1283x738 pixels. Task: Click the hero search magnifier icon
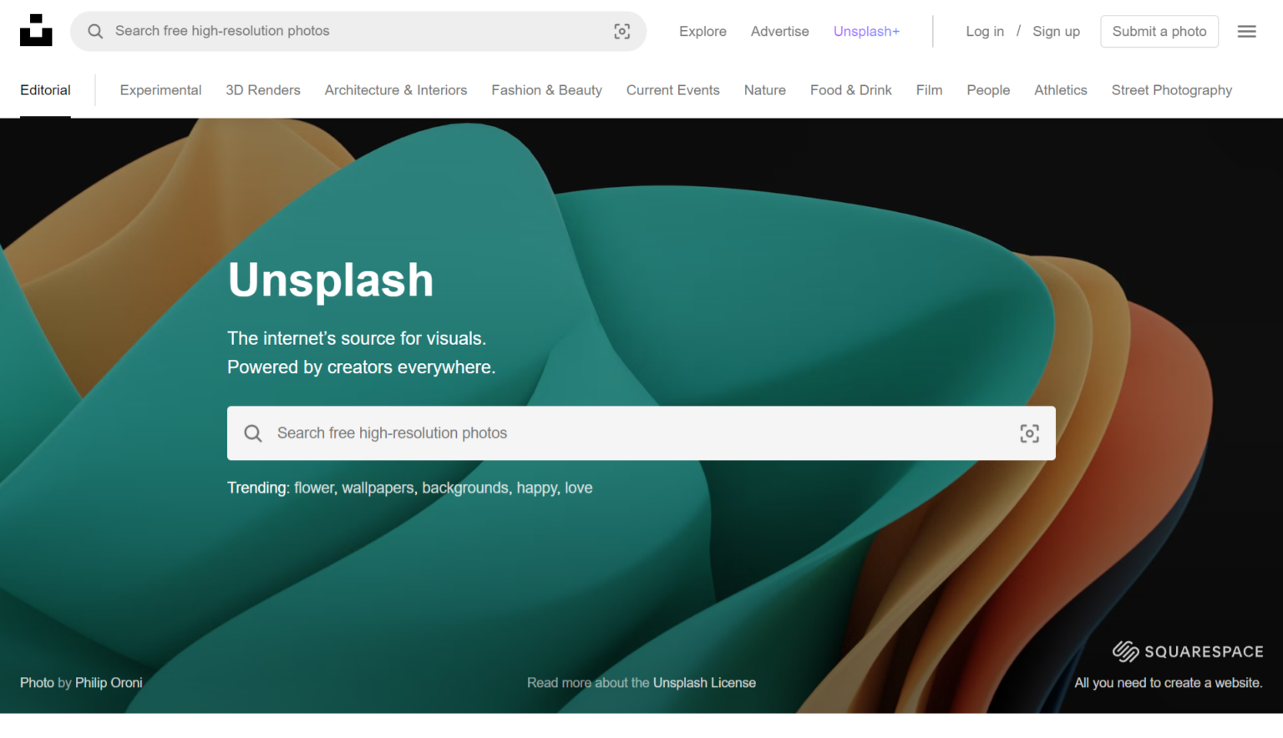[253, 433]
